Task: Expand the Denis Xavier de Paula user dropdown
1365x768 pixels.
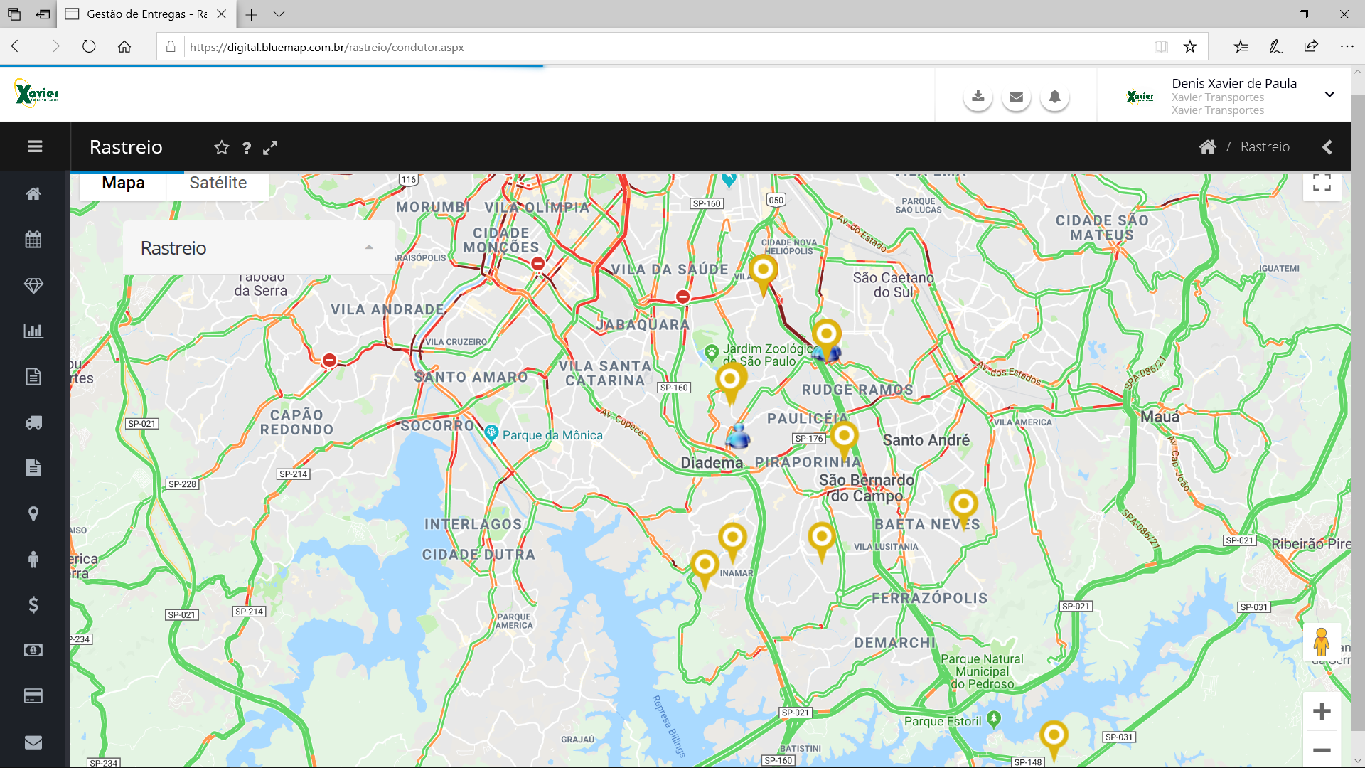Action: (x=1329, y=95)
